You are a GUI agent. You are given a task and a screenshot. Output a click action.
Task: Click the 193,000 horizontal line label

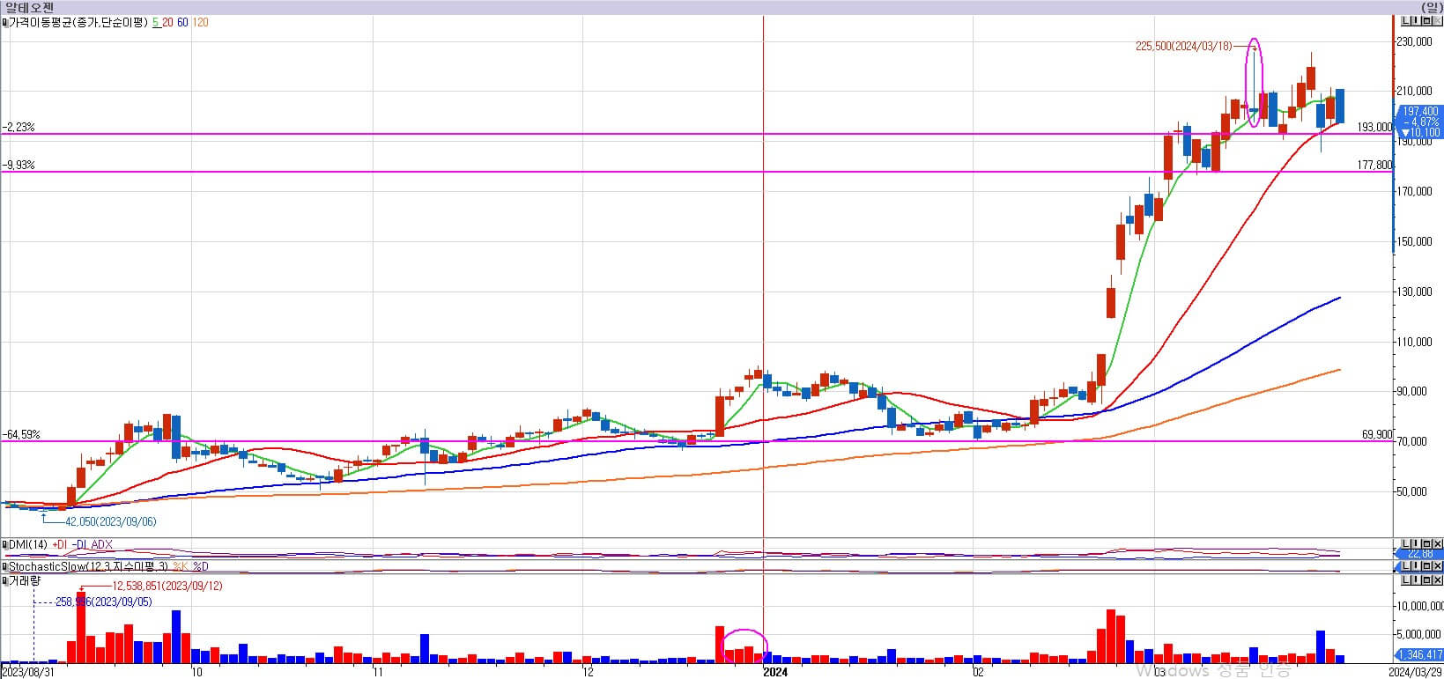pyautogui.click(x=1374, y=128)
